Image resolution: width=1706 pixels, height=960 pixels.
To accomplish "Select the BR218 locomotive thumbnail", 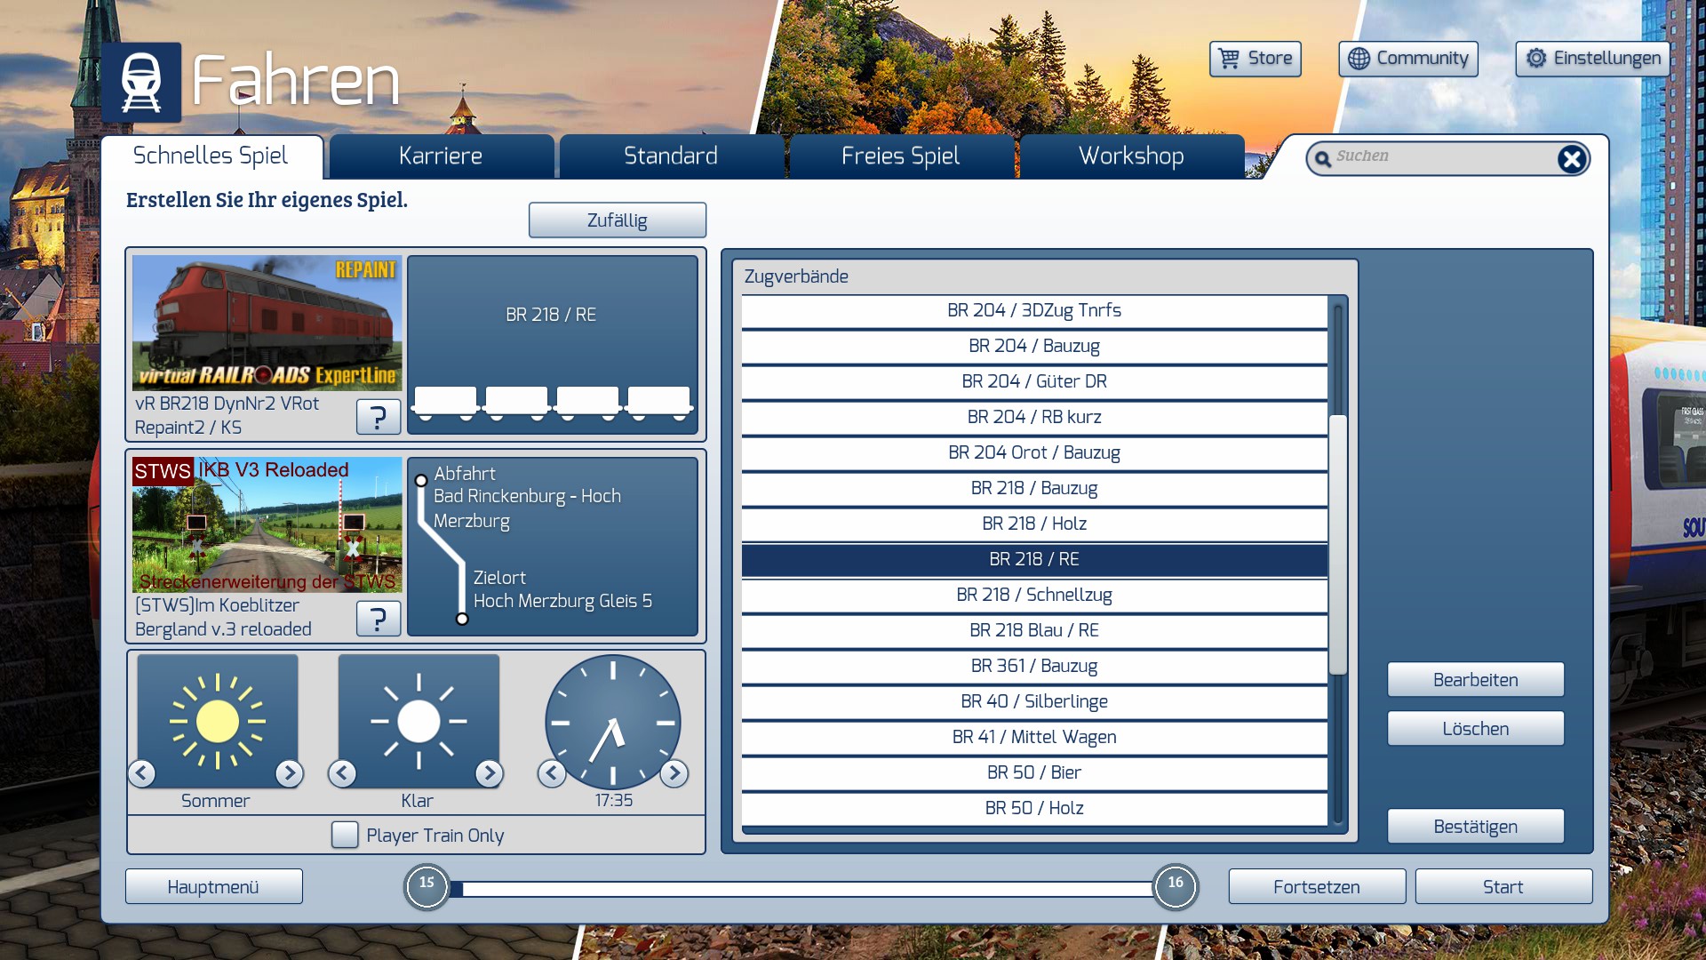I will pyautogui.click(x=267, y=324).
